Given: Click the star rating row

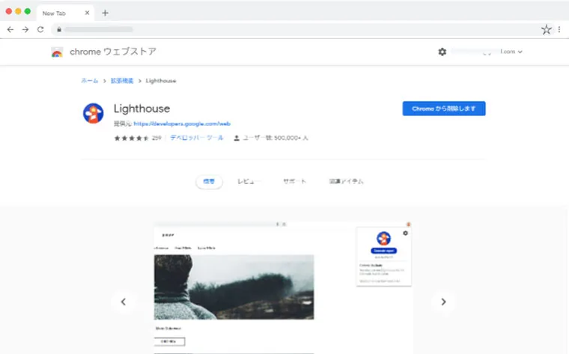Looking at the screenshot, I should tap(132, 138).
